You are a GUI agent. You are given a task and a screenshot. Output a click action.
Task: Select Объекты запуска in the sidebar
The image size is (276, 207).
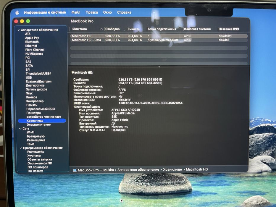[x=40, y=159]
